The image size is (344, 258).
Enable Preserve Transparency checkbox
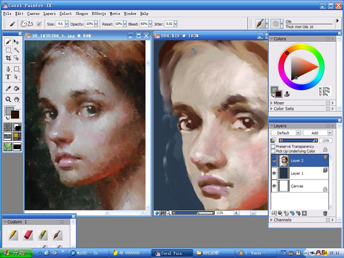tap(273, 146)
